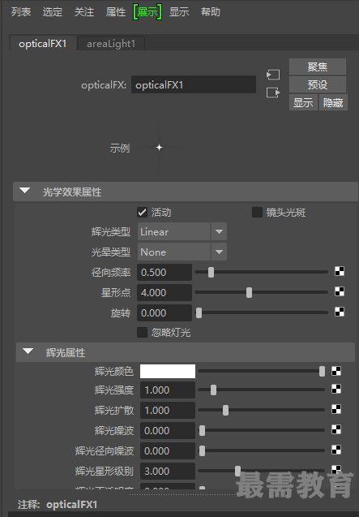Open map button for 径向频率

tap(340, 272)
